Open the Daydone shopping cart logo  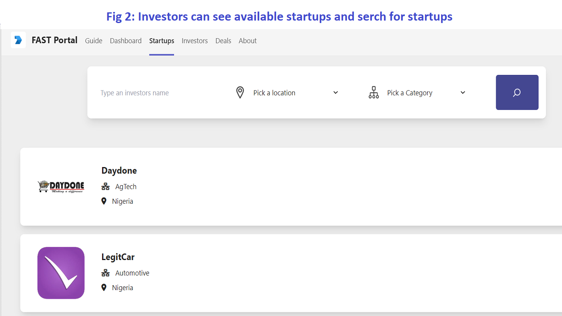pyautogui.click(x=61, y=186)
